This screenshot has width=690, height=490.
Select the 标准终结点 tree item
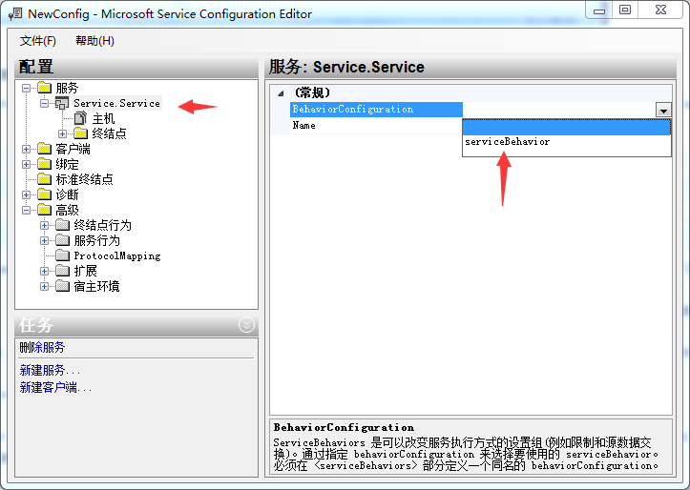(85, 179)
